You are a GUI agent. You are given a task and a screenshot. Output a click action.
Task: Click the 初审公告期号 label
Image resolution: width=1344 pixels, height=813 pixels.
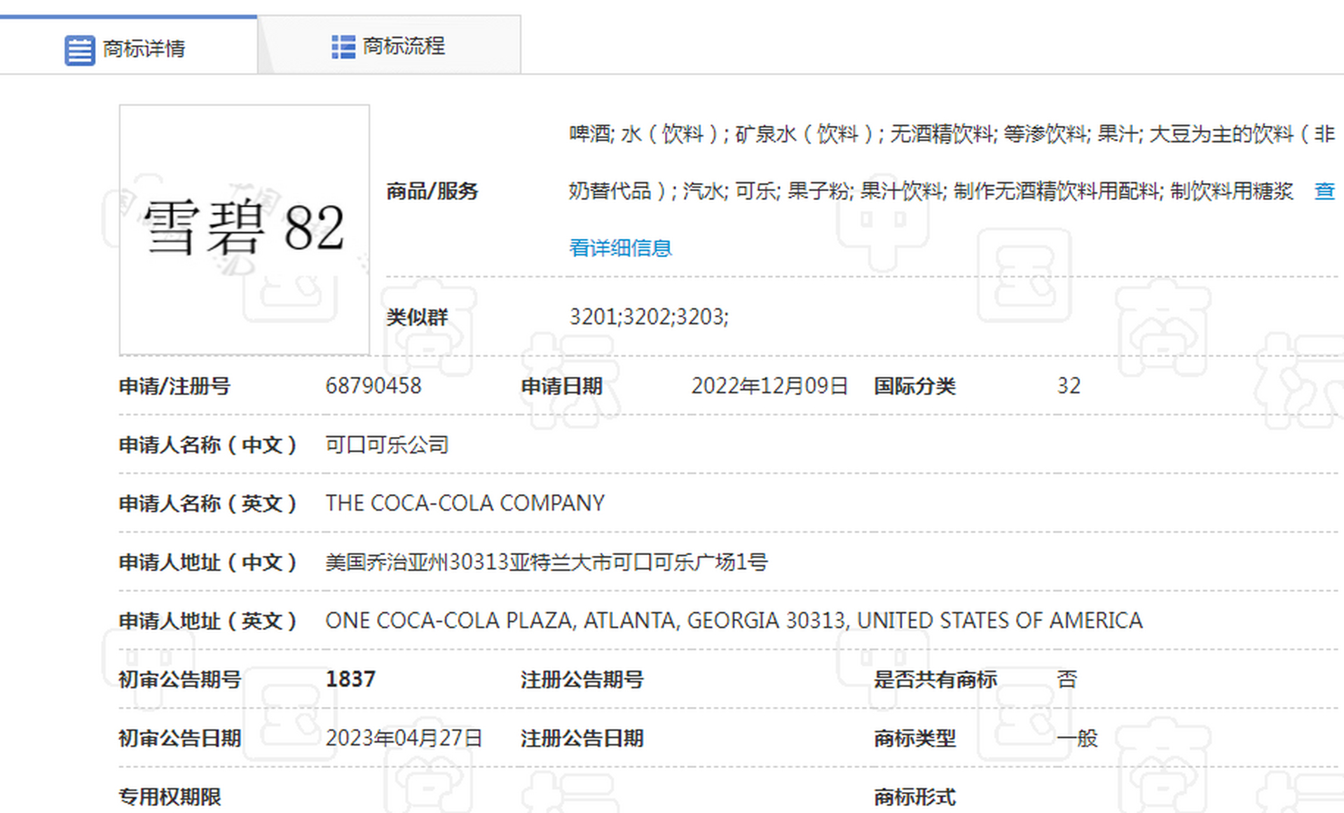(180, 679)
